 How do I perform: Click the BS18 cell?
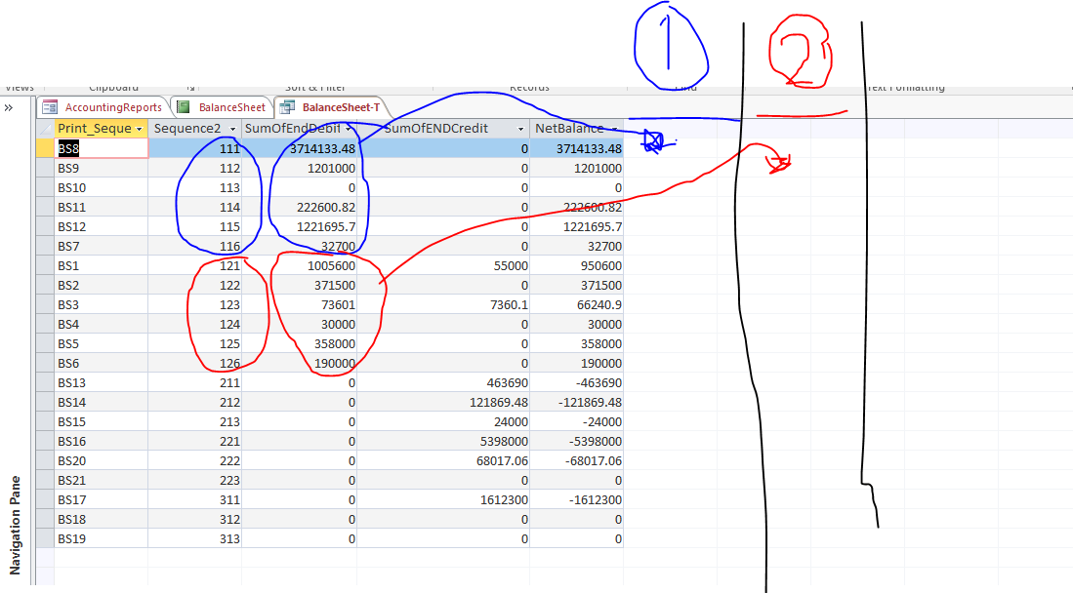(x=102, y=519)
